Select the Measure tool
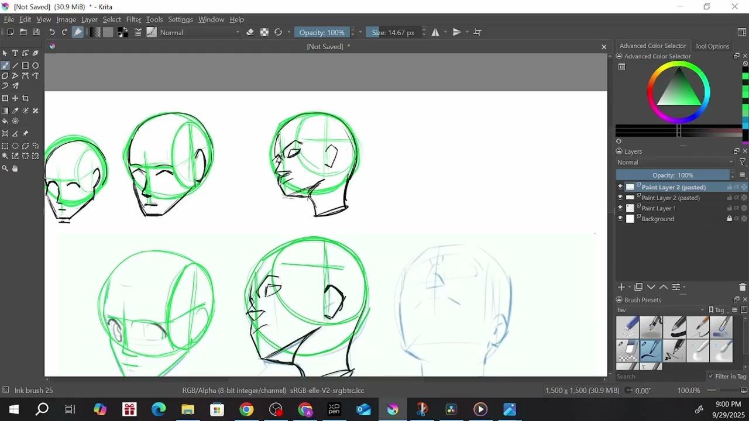 (x=15, y=133)
